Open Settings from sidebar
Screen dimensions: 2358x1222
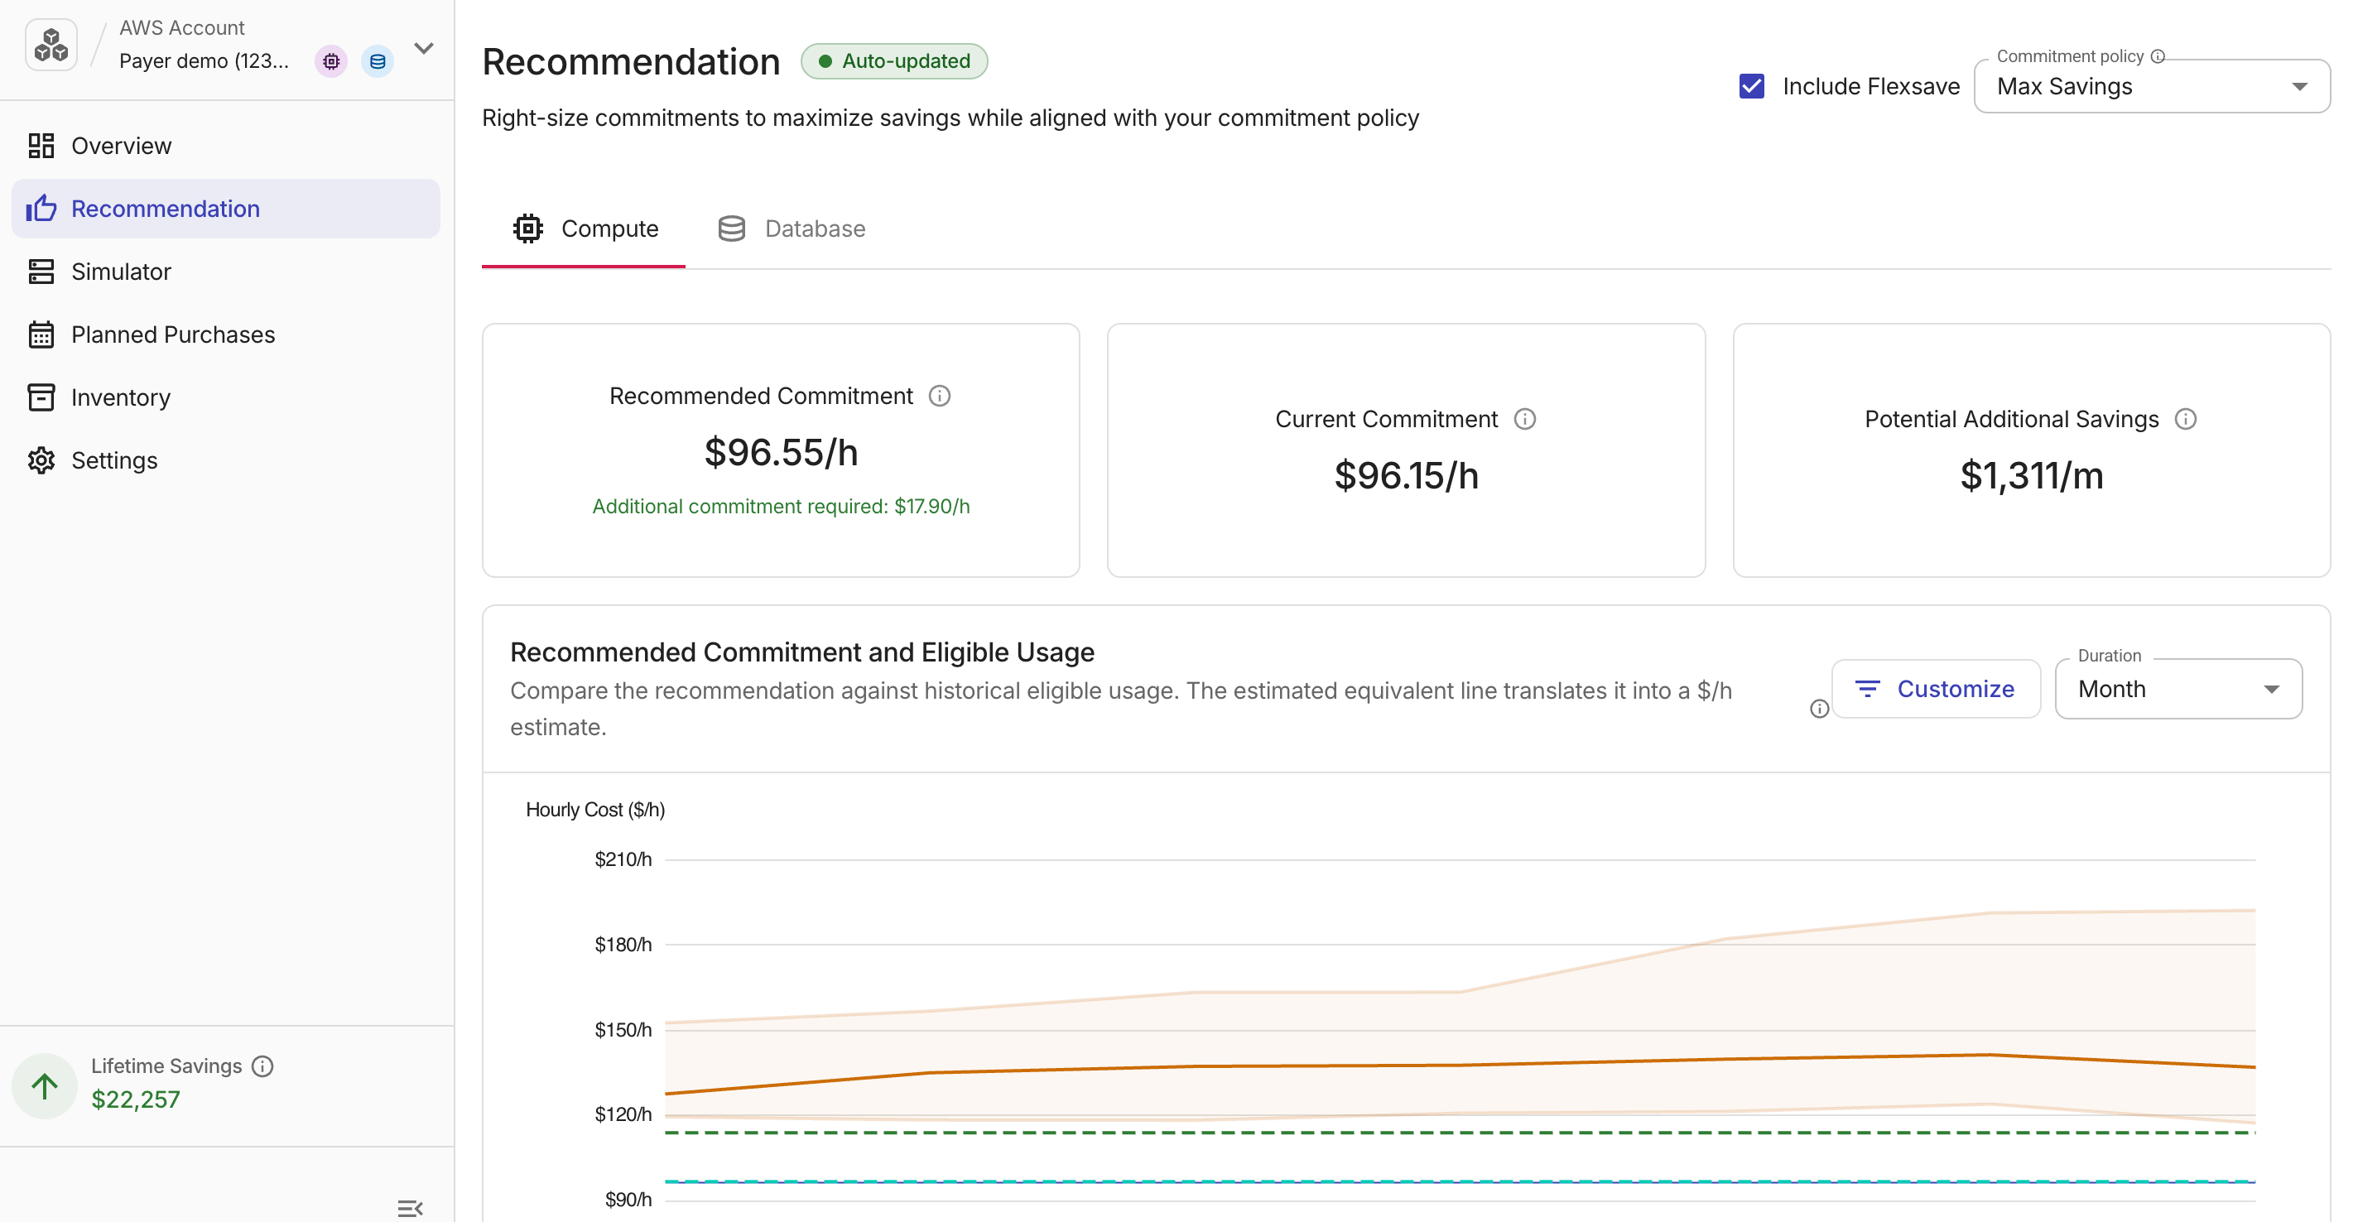(225, 460)
